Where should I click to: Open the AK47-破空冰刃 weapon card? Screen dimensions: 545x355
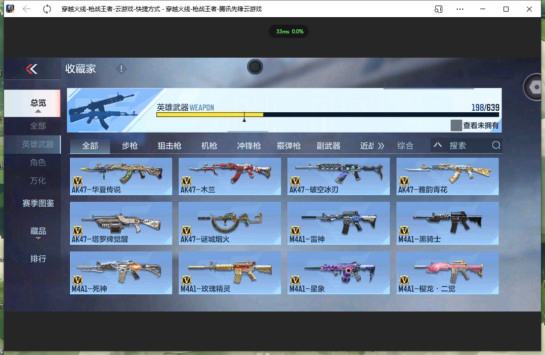[x=339, y=176]
